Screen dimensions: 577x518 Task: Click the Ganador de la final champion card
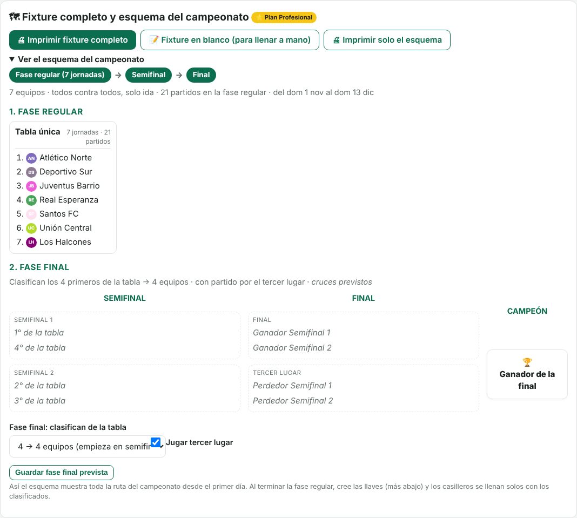pyautogui.click(x=527, y=374)
